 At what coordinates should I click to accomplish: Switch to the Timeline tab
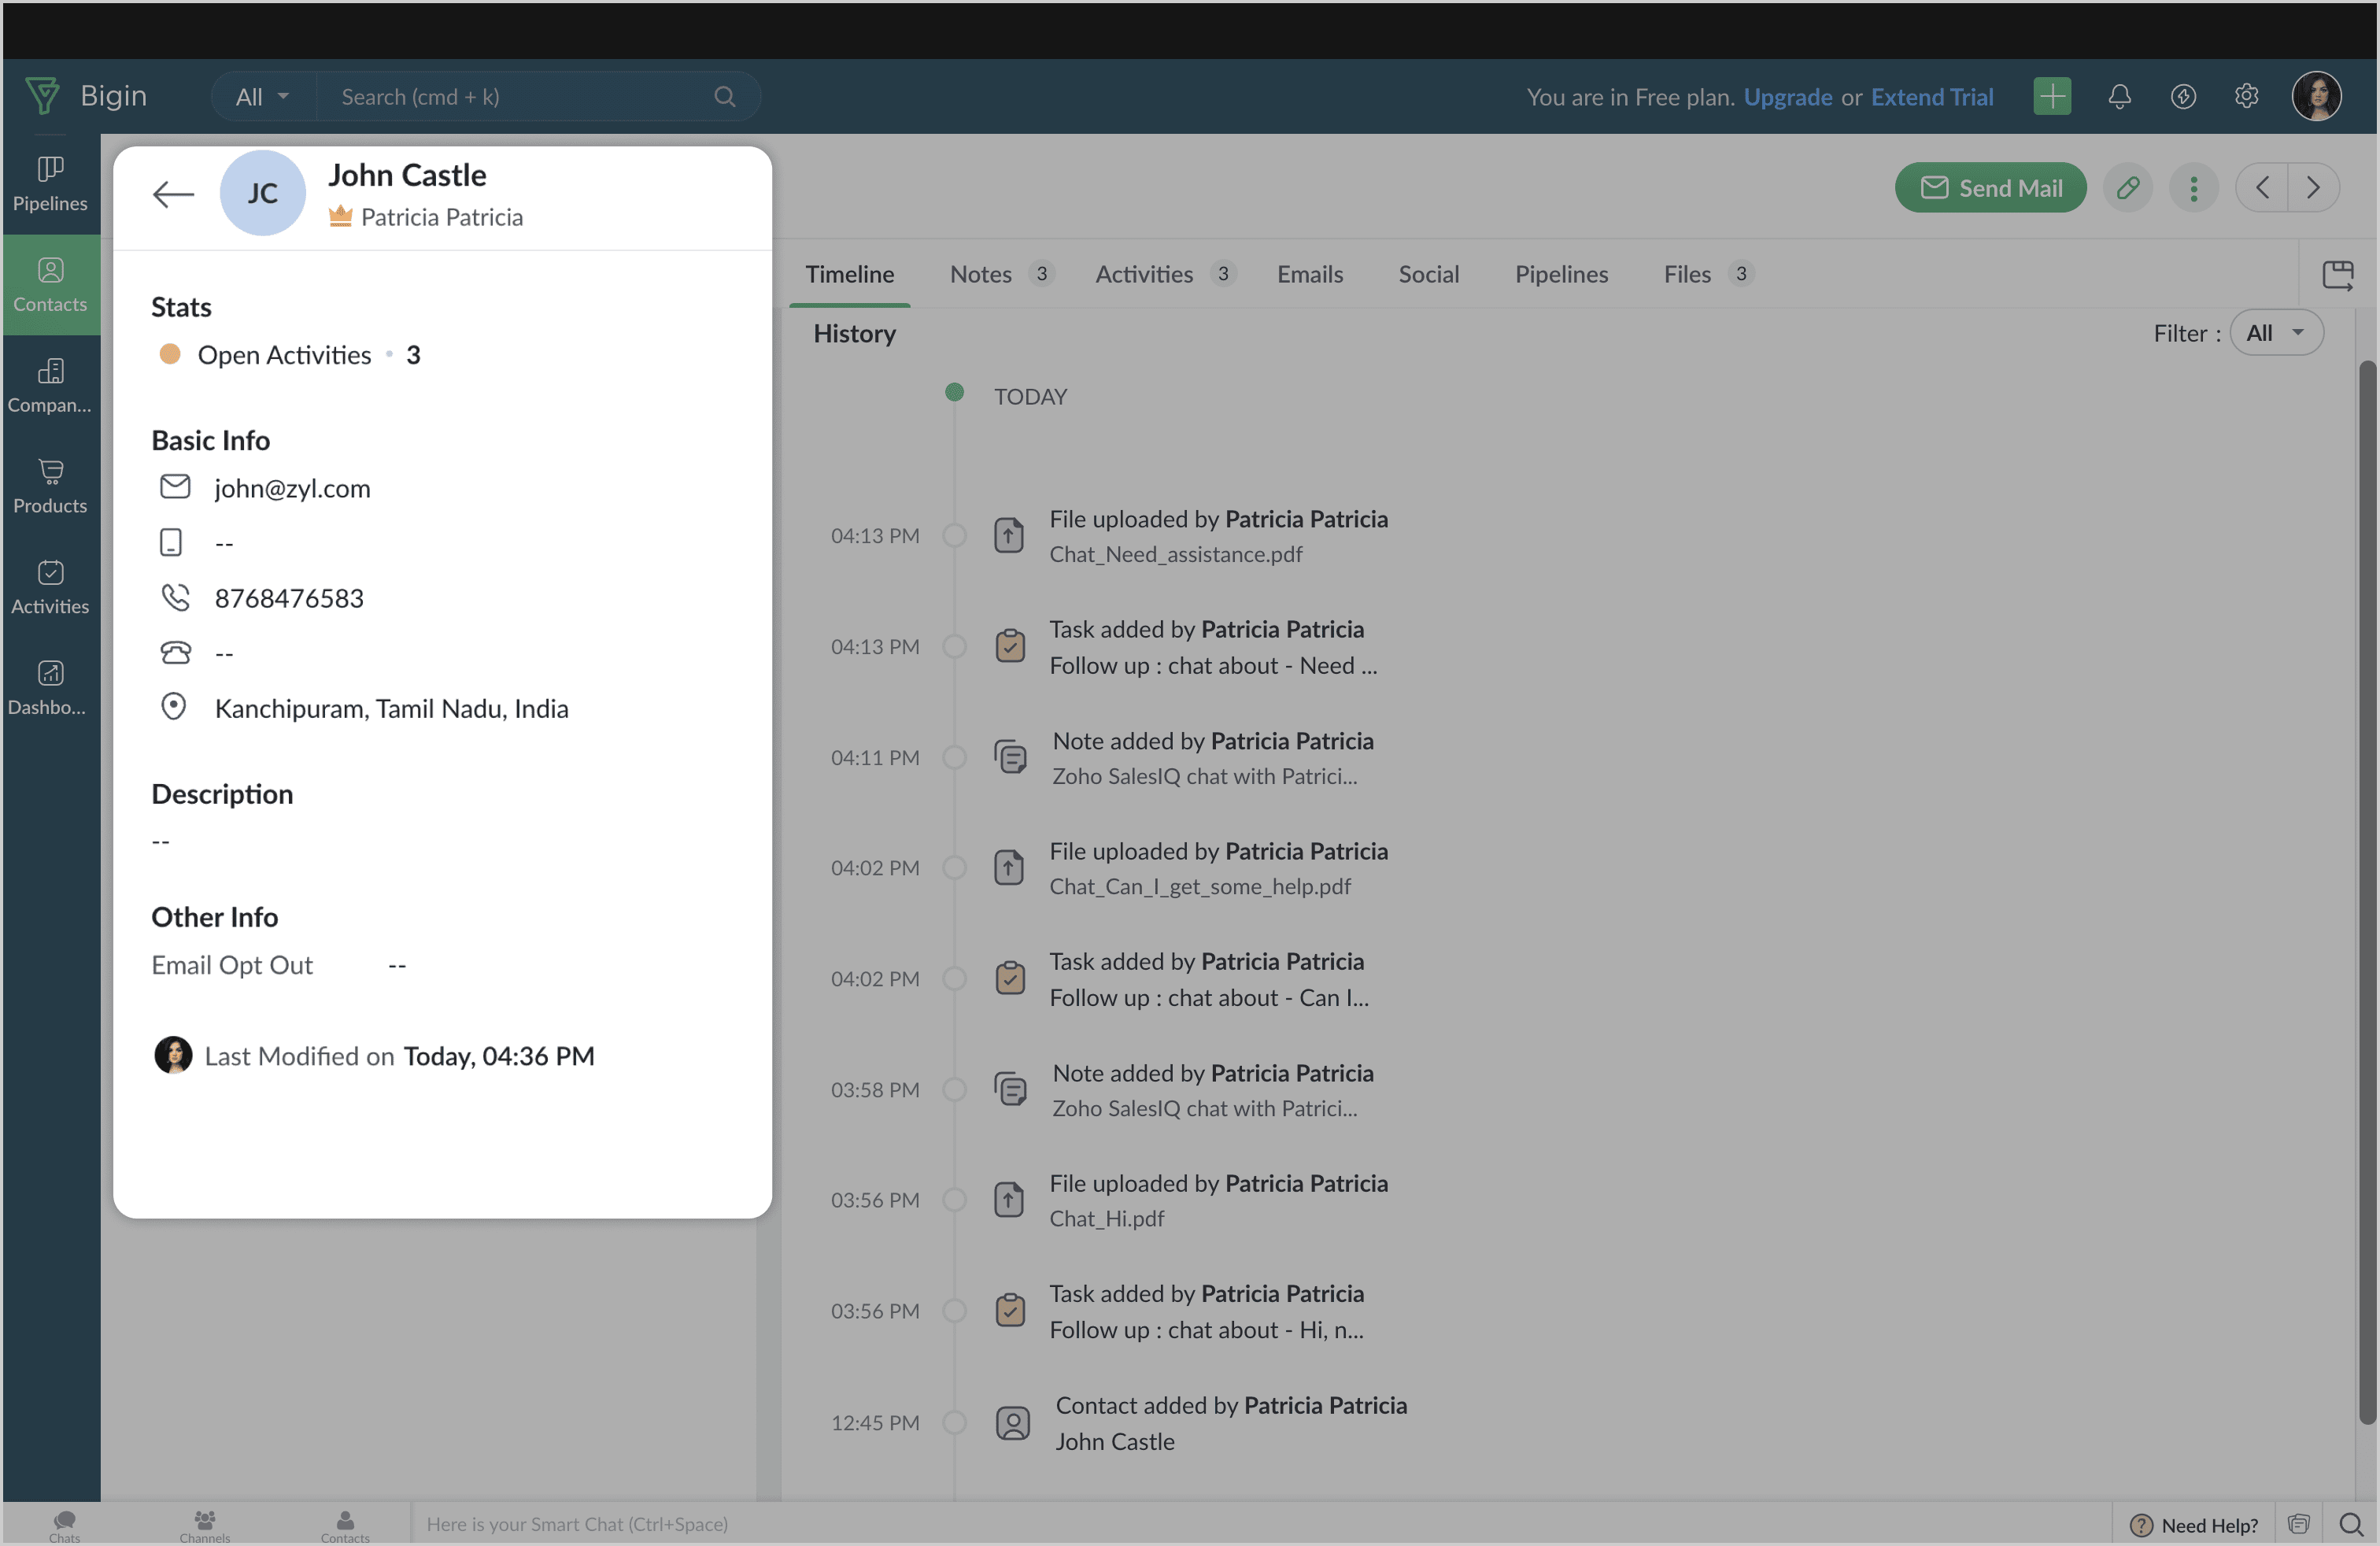coord(850,274)
